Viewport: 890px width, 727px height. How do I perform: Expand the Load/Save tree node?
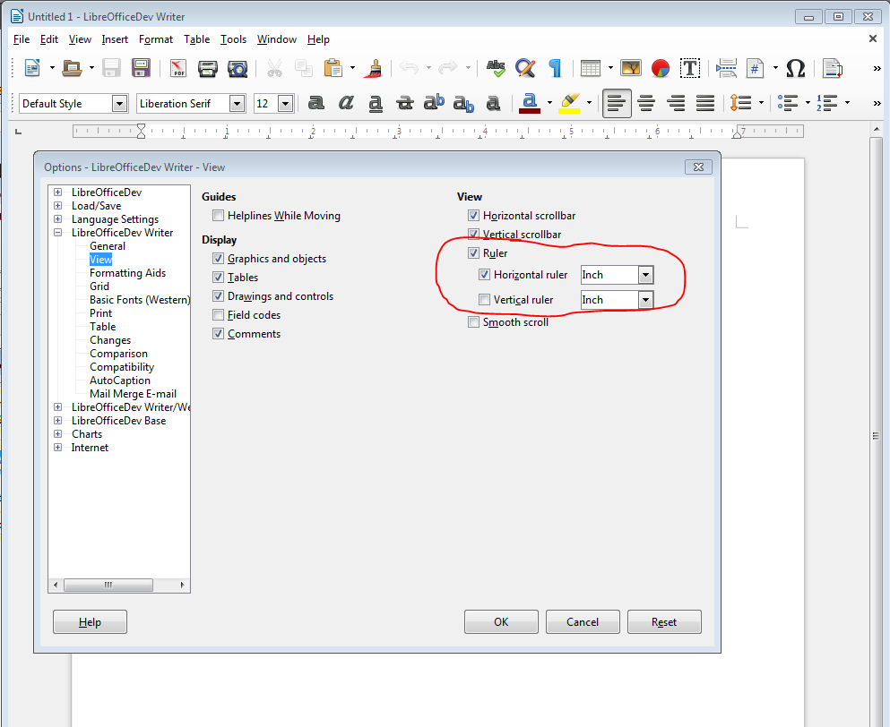(58, 206)
